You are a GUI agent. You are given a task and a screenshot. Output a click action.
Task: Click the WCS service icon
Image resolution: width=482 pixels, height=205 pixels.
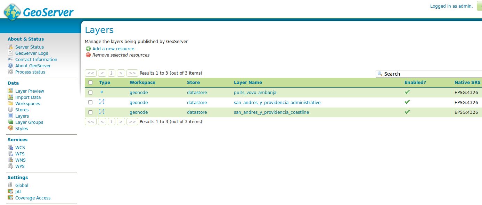(x=10, y=147)
